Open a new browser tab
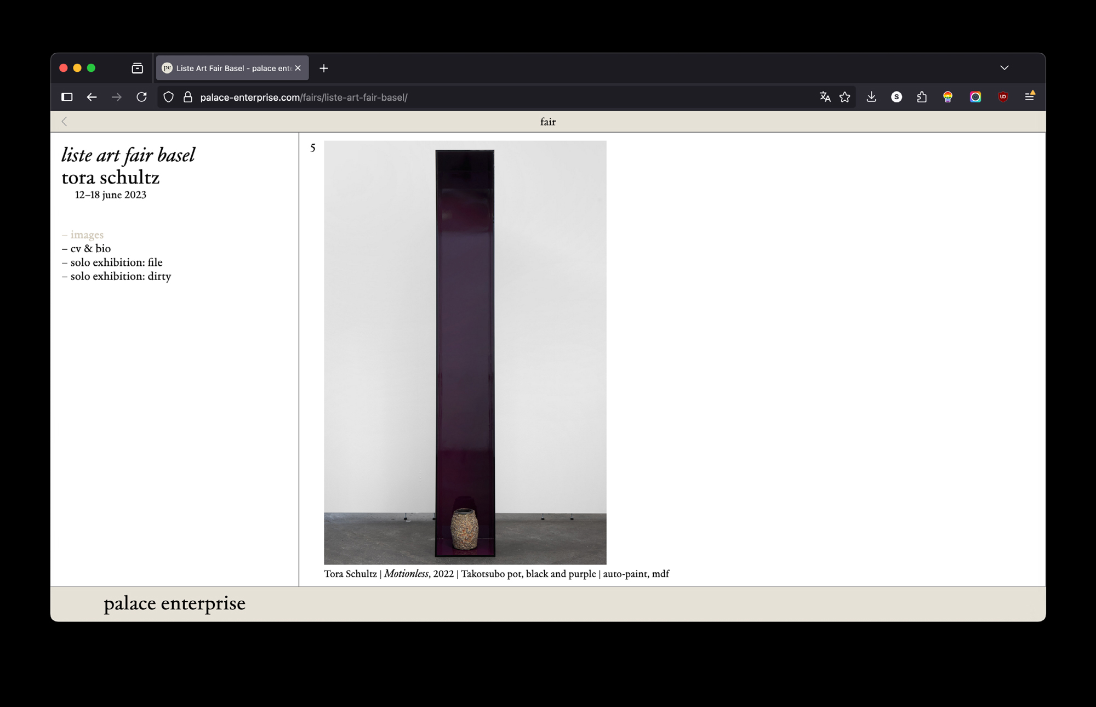The width and height of the screenshot is (1096, 707). (x=324, y=68)
